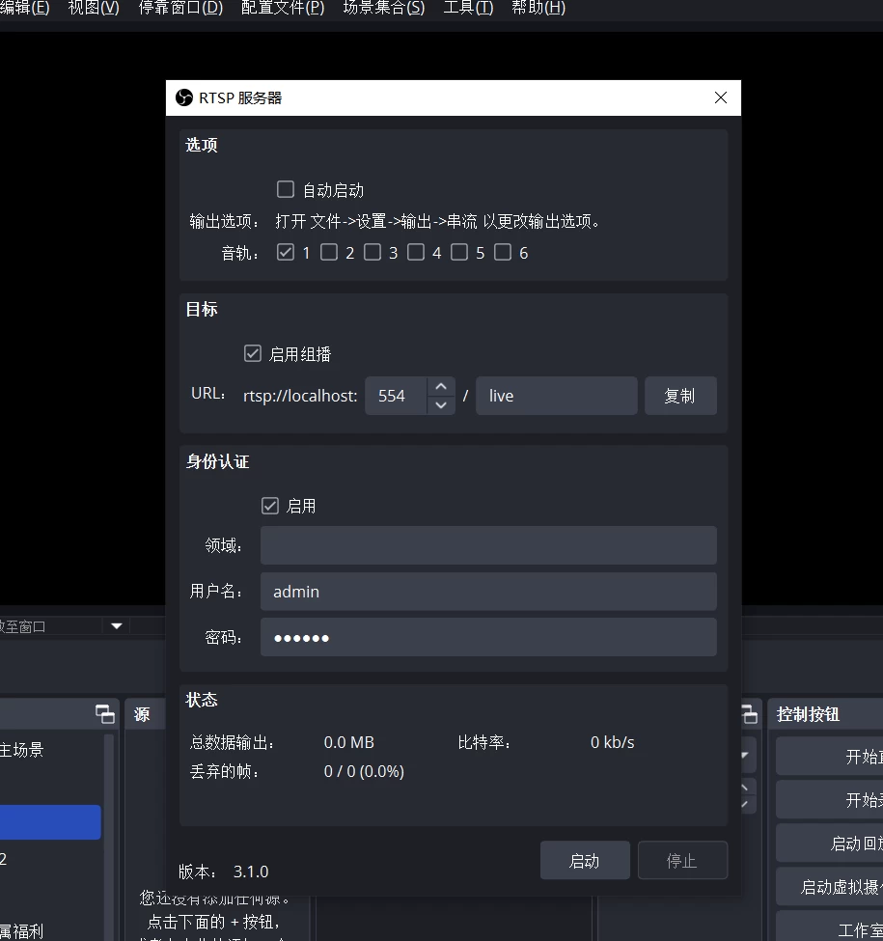This screenshot has width=883, height=941.
Task: Open the 场景集合(S) menu
Action: point(384,8)
